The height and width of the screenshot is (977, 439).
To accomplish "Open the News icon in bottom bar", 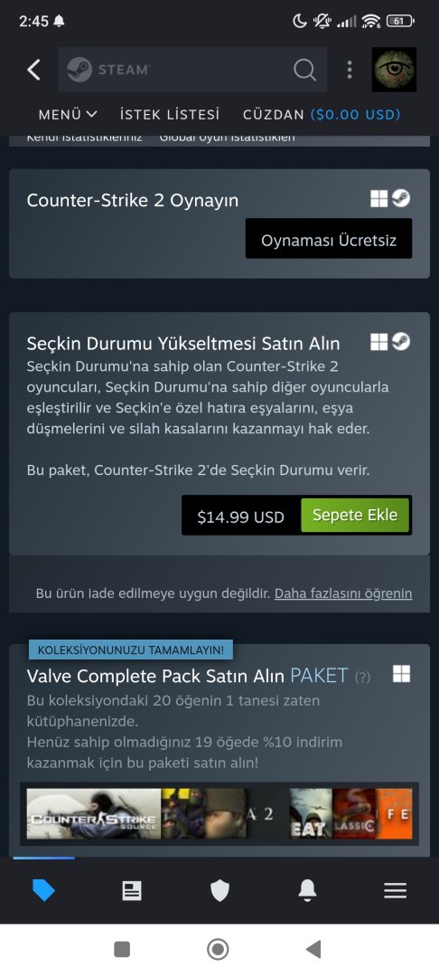I will tap(131, 890).
